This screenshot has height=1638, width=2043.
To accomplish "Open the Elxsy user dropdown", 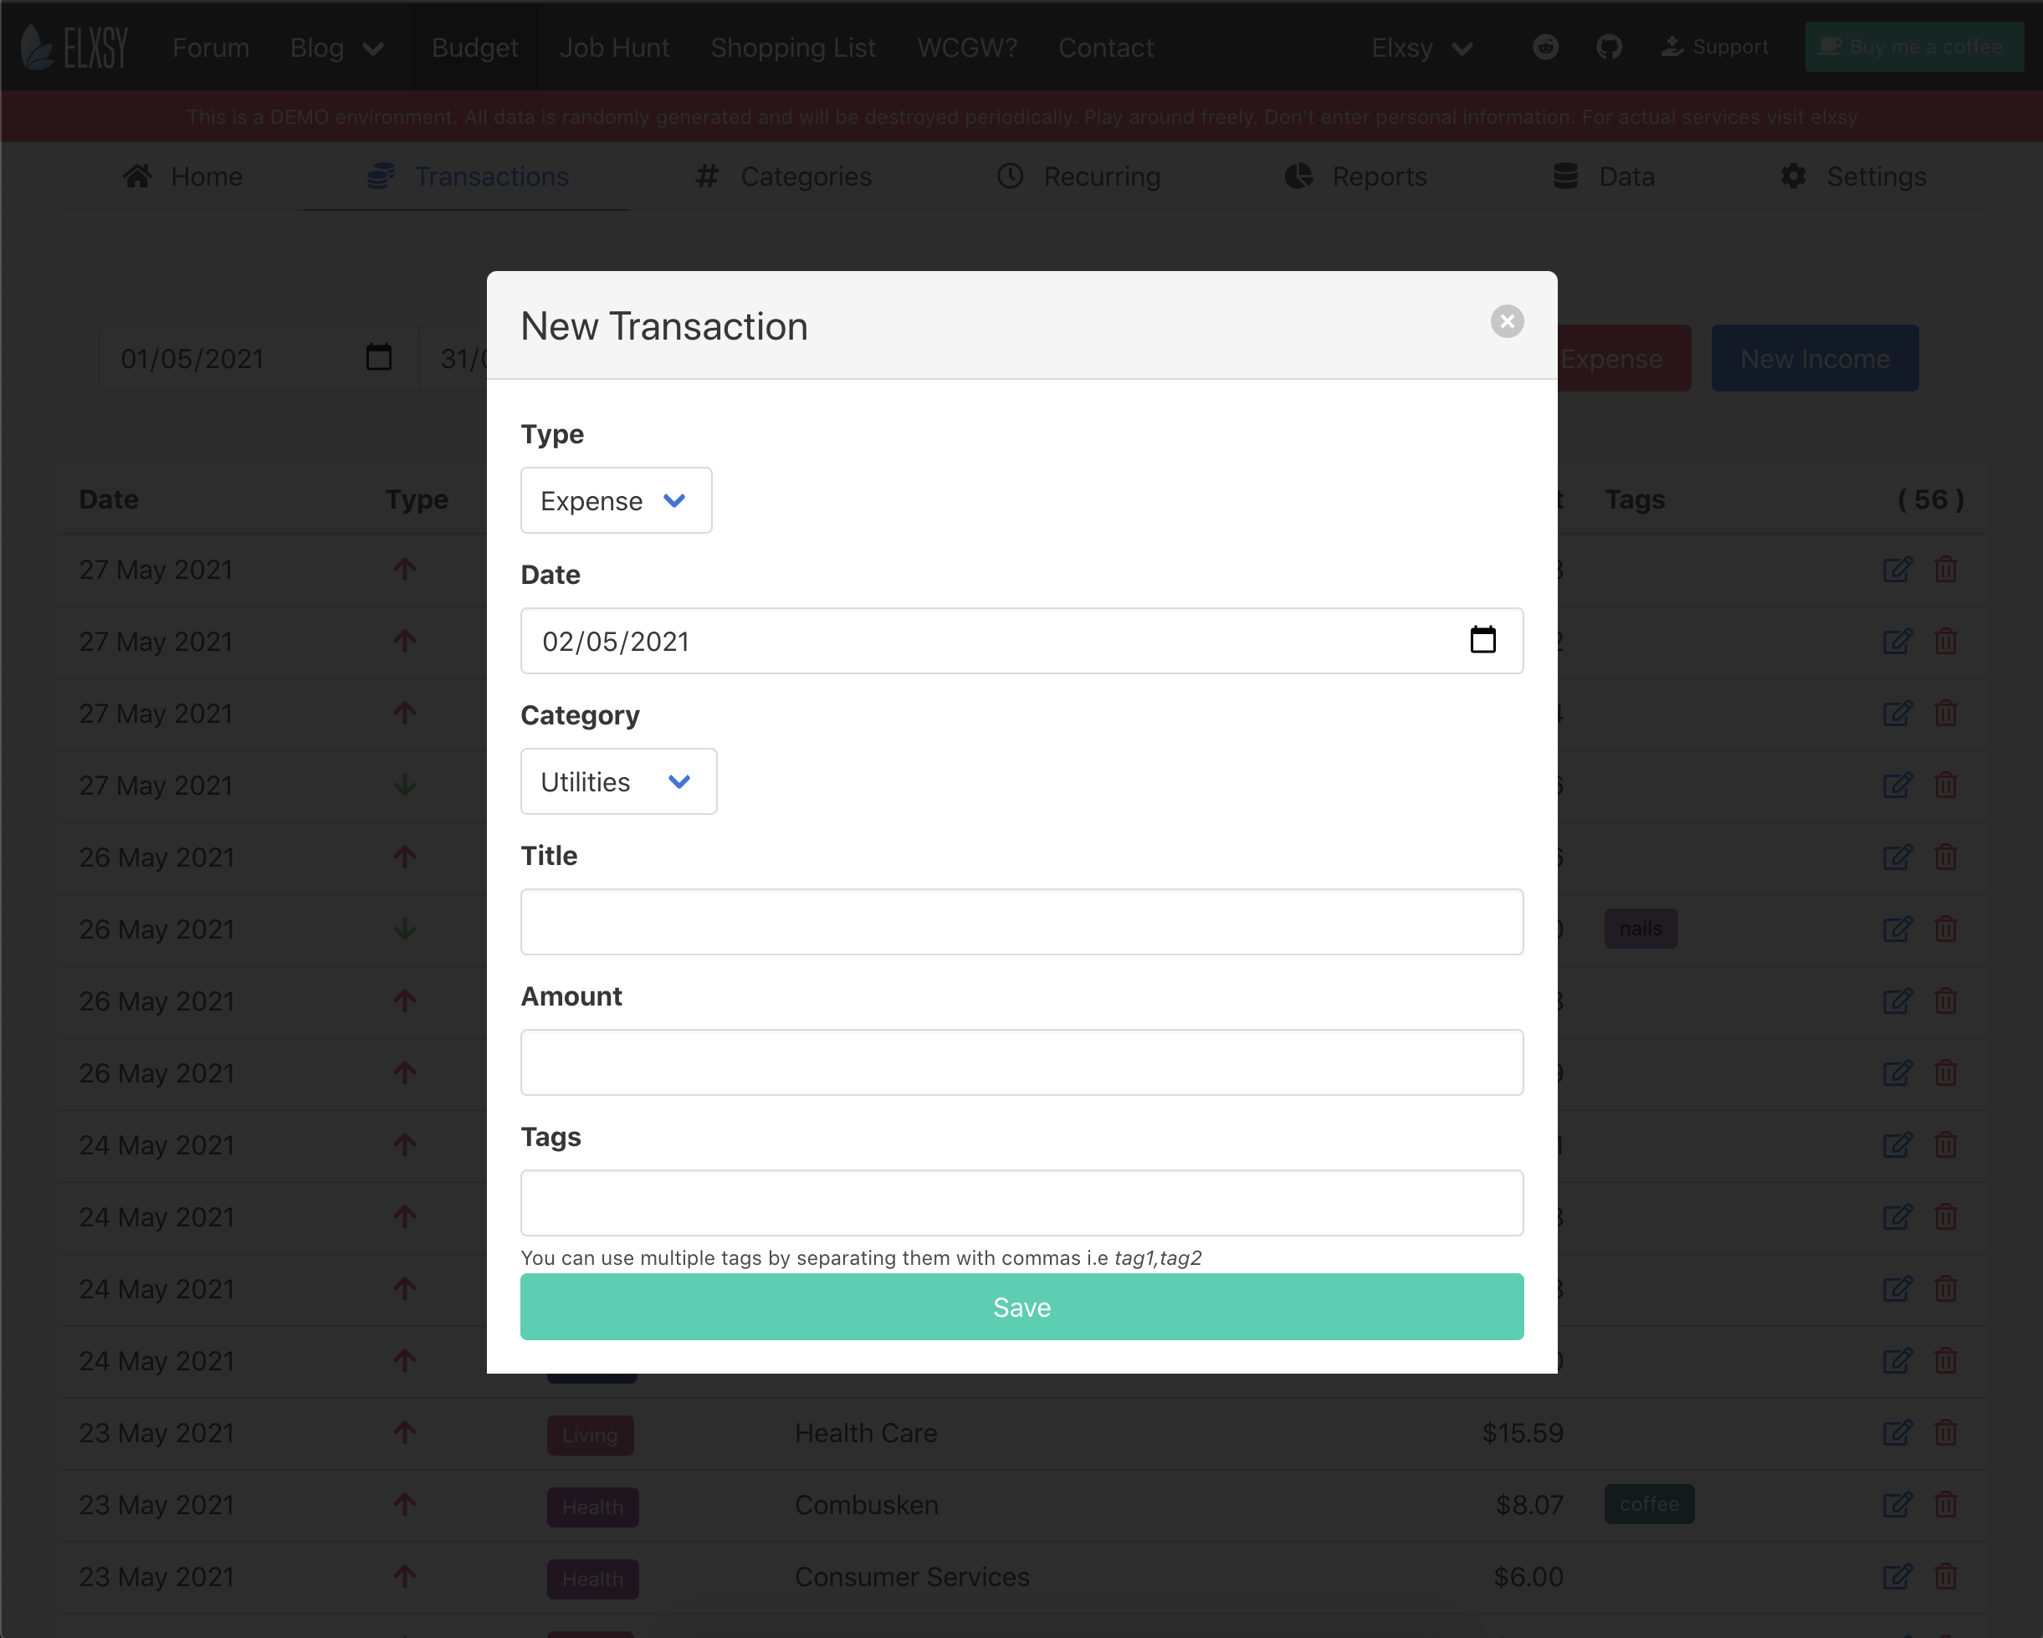I will coord(1421,48).
